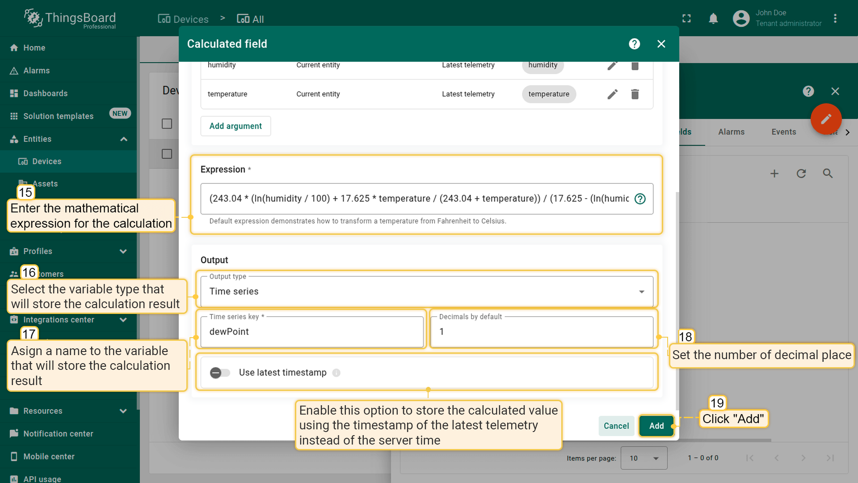Click the refresh icon in details panel

[x=801, y=174]
